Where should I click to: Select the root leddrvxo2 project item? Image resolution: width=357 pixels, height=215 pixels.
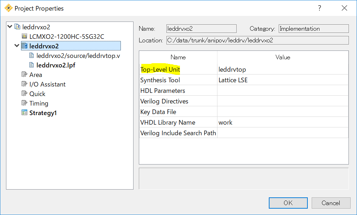point(36,27)
